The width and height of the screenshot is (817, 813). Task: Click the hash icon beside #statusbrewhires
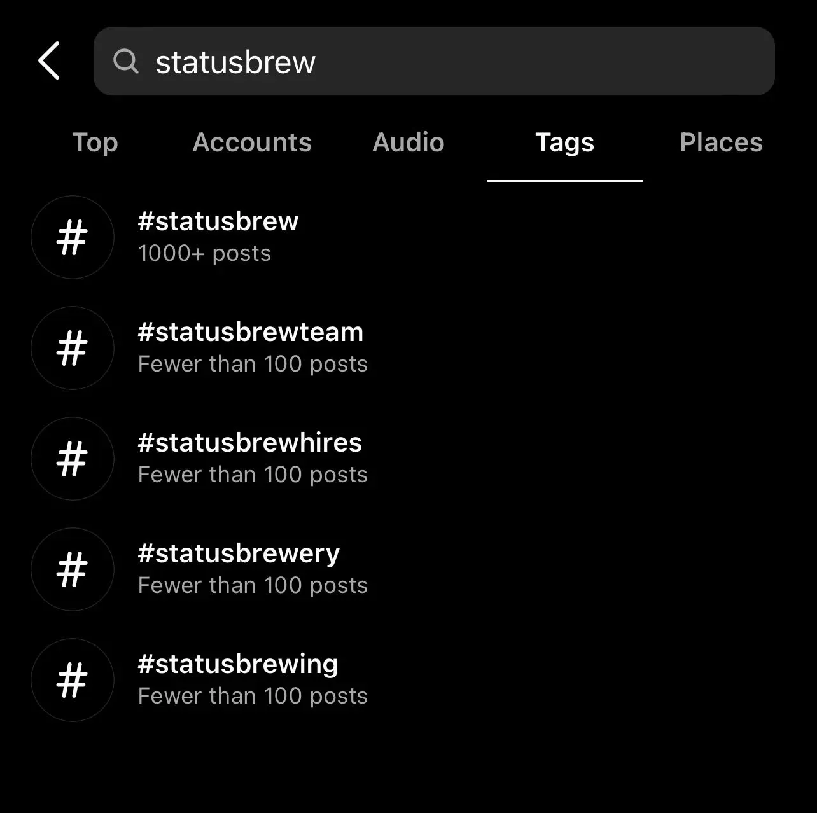pyautogui.click(x=73, y=459)
